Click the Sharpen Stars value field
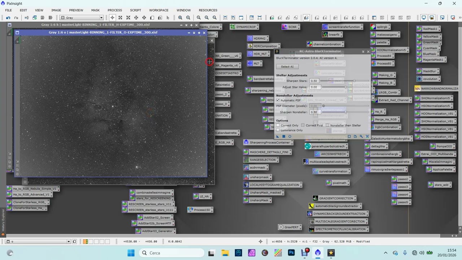462x260 pixels. (315, 81)
